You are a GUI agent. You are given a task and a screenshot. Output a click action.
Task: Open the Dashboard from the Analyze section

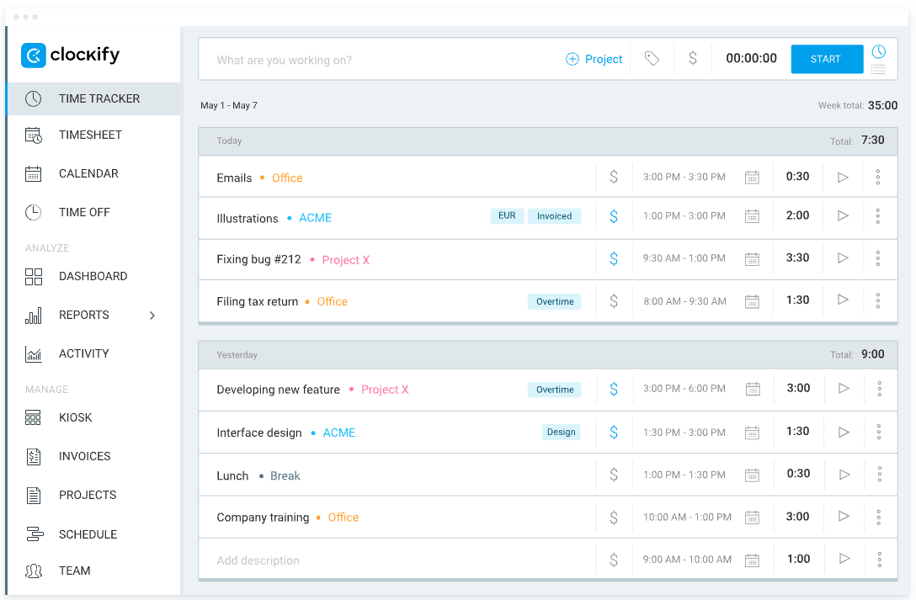click(x=93, y=276)
